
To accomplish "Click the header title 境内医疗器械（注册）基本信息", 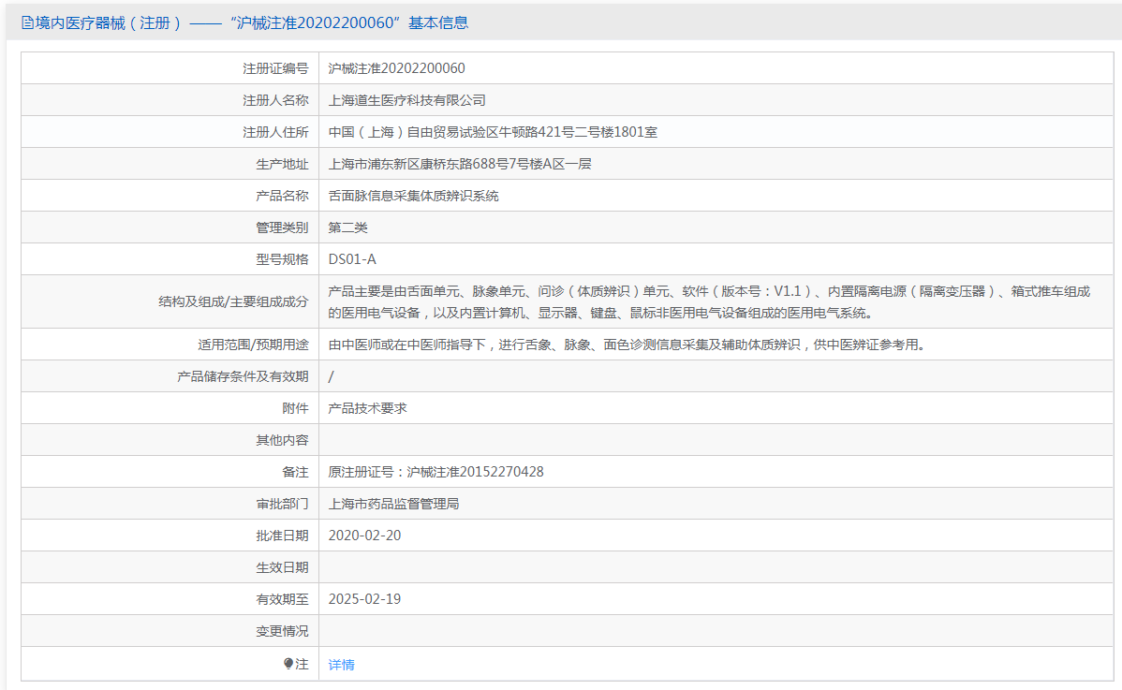I will click(x=244, y=22).
